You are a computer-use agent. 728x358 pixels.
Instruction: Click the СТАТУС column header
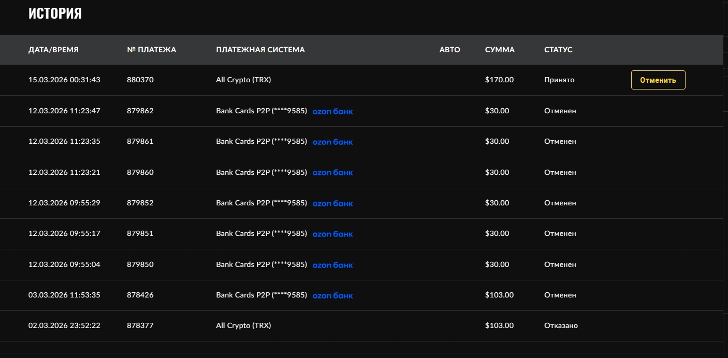[x=558, y=50]
